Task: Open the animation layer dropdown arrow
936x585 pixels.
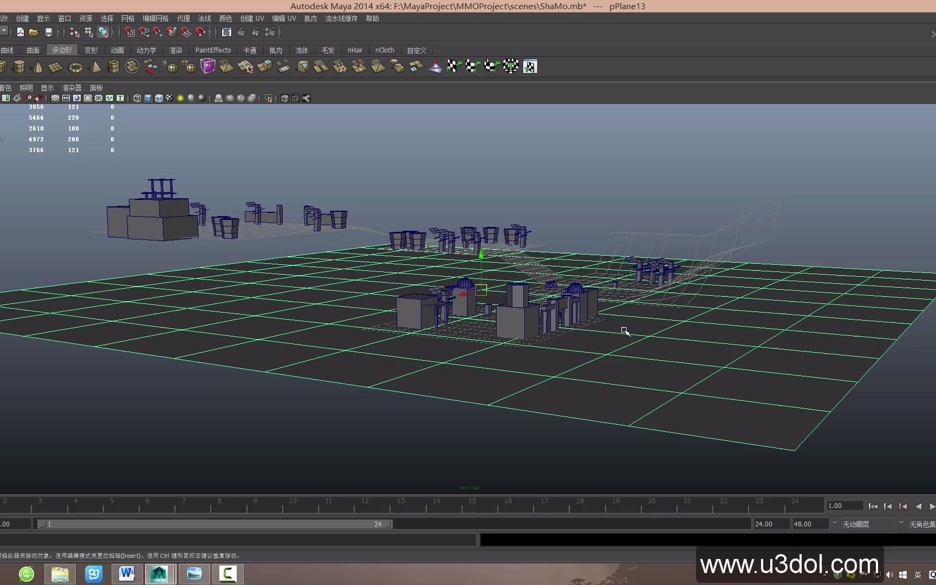Action: click(x=835, y=524)
